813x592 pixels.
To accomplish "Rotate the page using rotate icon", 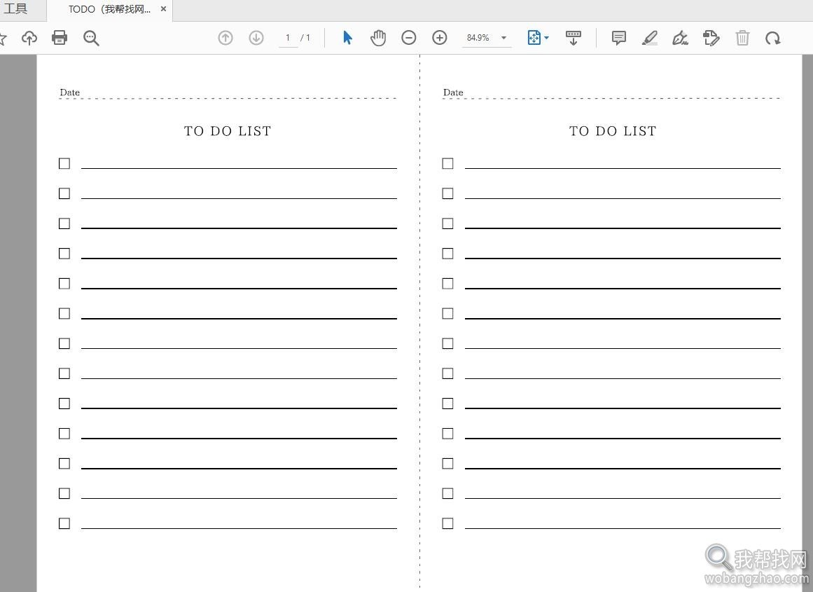I will click(773, 38).
